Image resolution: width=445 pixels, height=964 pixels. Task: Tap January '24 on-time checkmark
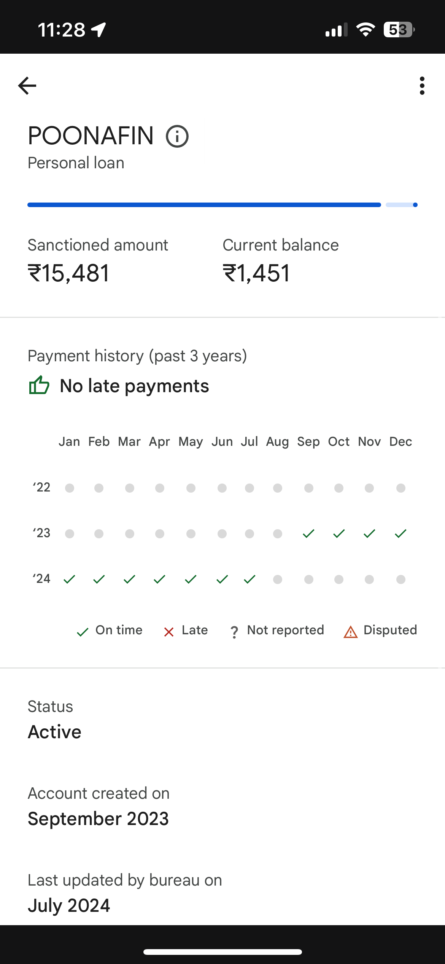[x=69, y=579]
